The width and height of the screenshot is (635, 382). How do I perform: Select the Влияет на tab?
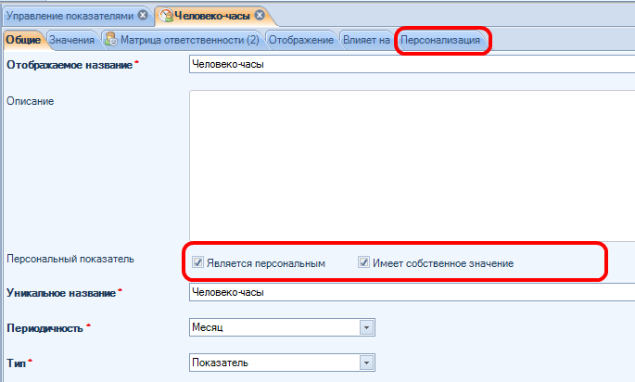point(366,40)
